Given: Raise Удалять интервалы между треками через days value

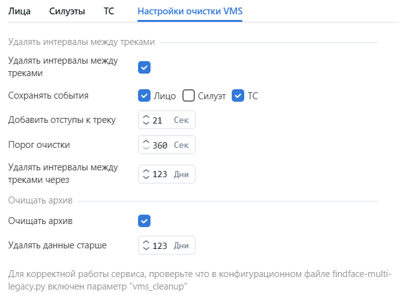Looking at the screenshot, I should pyautogui.click(x=146, y=171).
